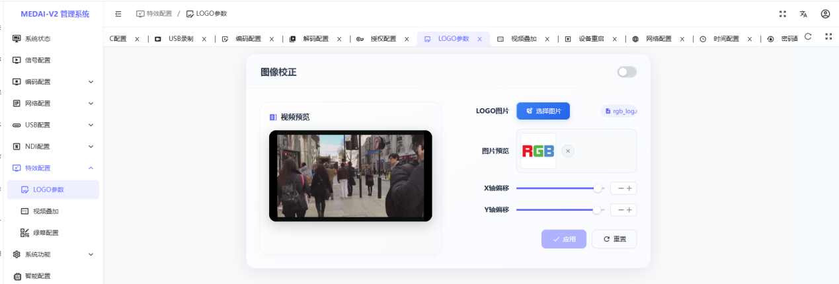Image resolution: width=839 pixels, height=284 pixels.
Task: Switch to the 视频叠加 tab
Action: 524,39
